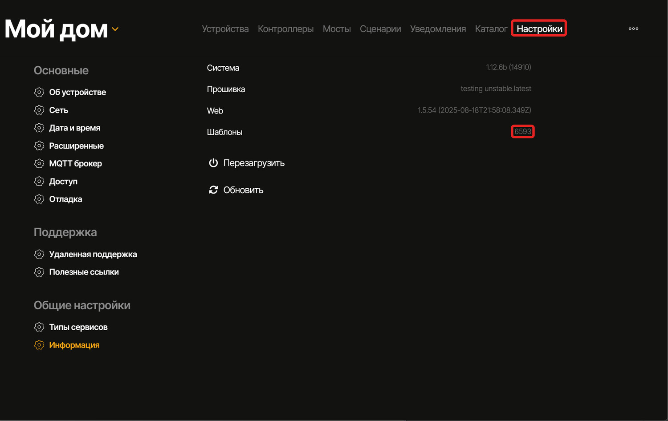Open Полезные ссылки page
This screenshot has height=421, width=668.
click(x=84, y=272)
